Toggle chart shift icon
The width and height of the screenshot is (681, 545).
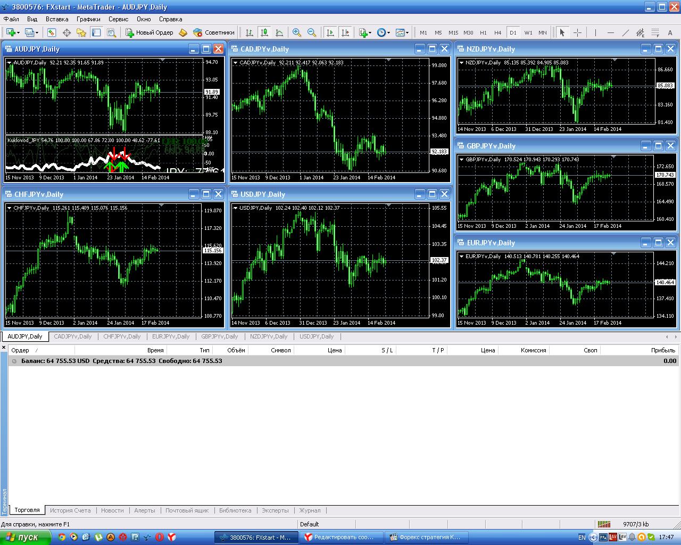(345, 32)
